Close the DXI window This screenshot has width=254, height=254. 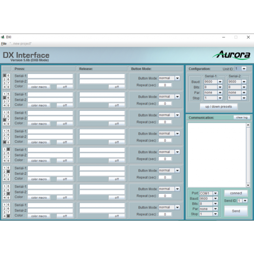[x=248, y=37]
